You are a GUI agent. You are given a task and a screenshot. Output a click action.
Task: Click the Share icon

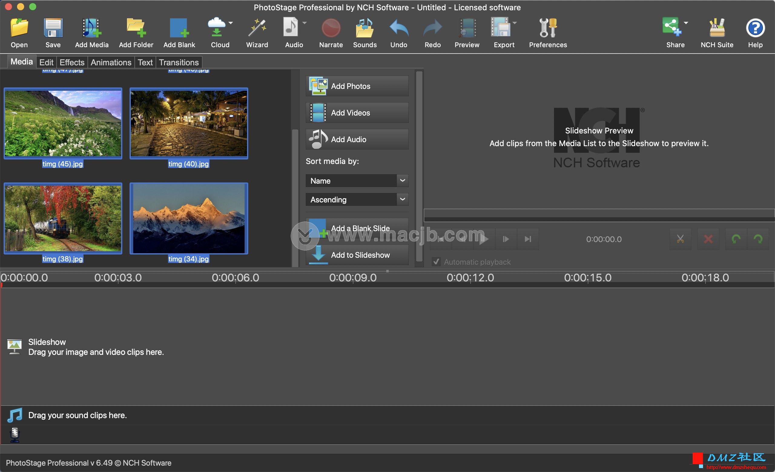point(672,27)
